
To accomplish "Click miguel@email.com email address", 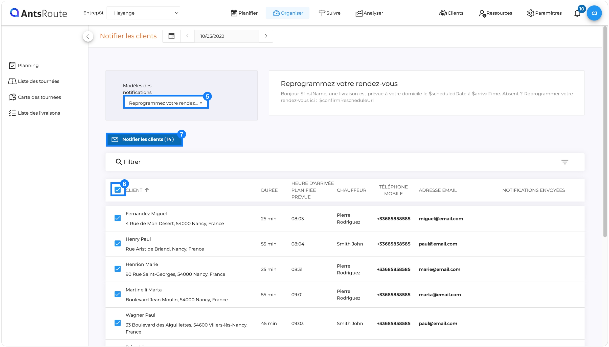I will click(441, 219).
